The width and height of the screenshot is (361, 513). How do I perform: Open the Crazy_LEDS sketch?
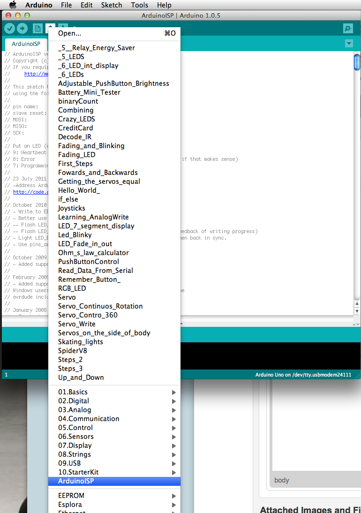tap(114, 119)
